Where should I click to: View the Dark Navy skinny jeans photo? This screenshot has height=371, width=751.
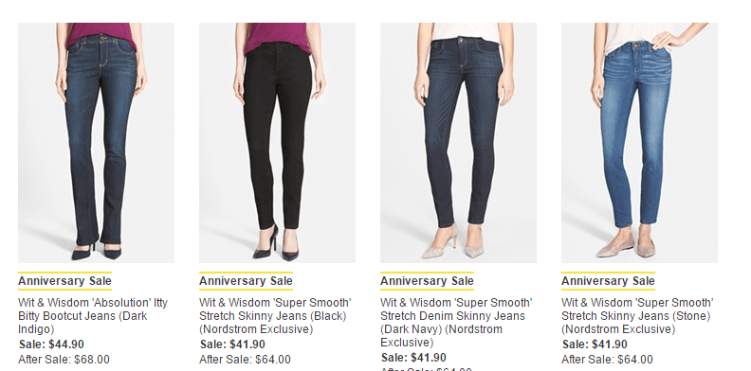tap(458, 143)
